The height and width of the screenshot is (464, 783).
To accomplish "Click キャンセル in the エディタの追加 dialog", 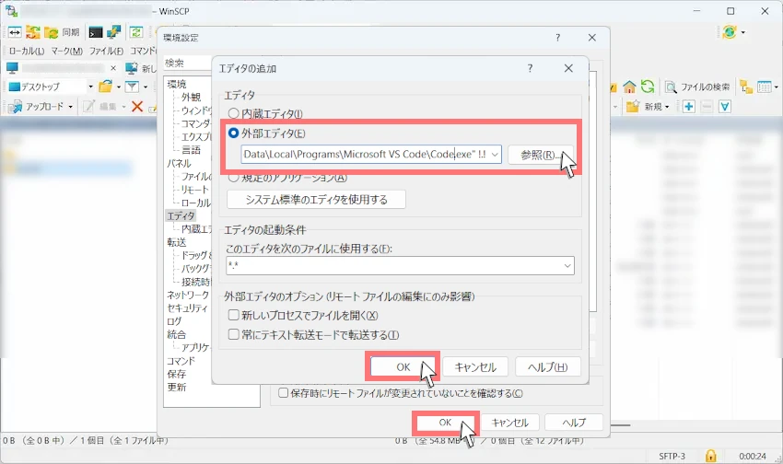I will (475, 367).
